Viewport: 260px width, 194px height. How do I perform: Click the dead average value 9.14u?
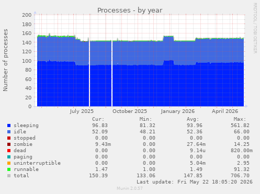(198, 151)
